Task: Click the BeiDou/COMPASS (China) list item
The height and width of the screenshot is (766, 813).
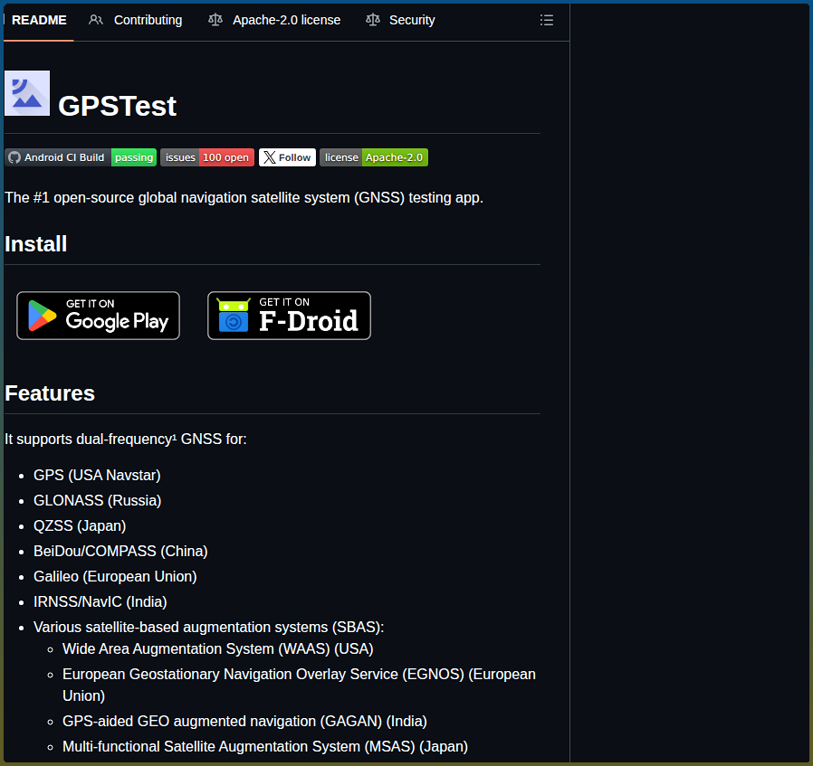Action: (x=120, y=552)
